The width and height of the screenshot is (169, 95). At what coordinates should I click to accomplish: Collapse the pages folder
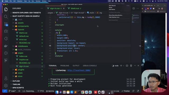pyautogui.click(x=21, y=53)
